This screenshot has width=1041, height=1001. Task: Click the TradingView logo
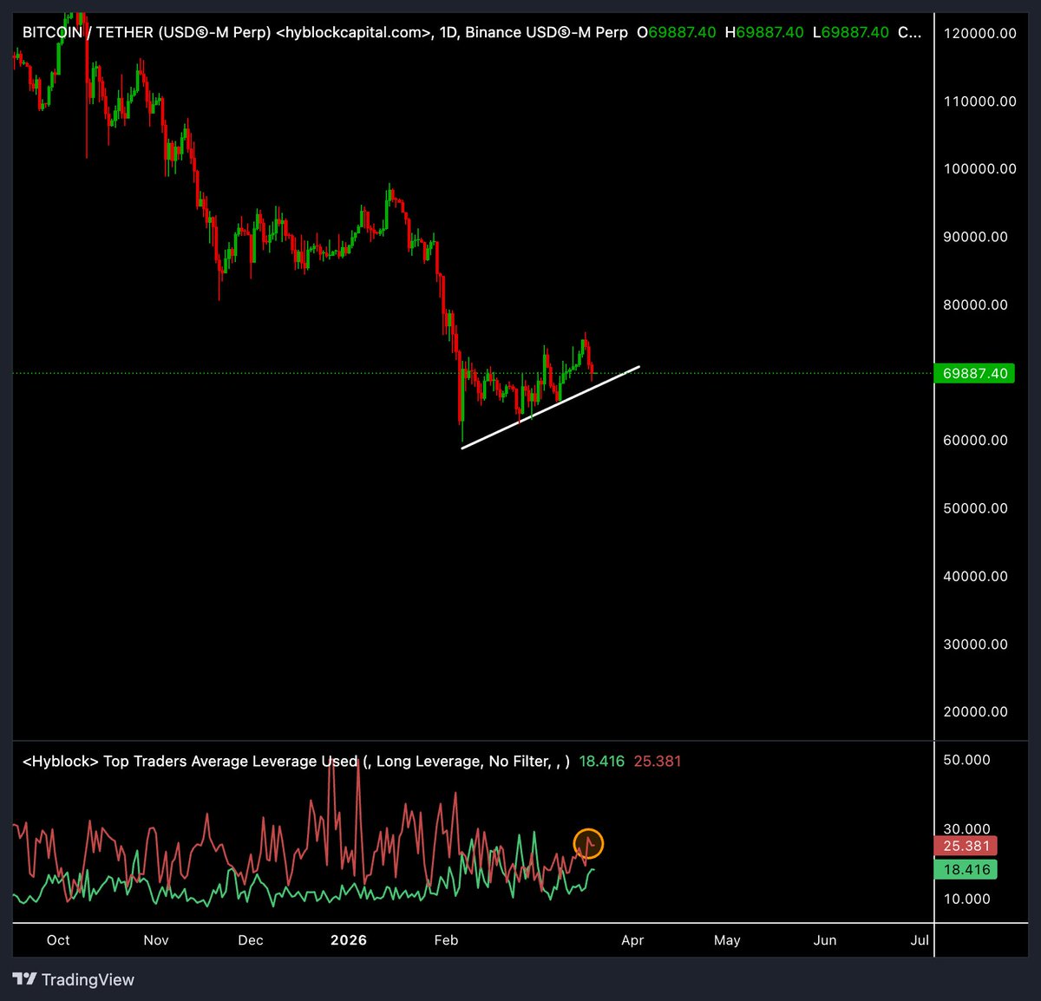pos(74,979)
